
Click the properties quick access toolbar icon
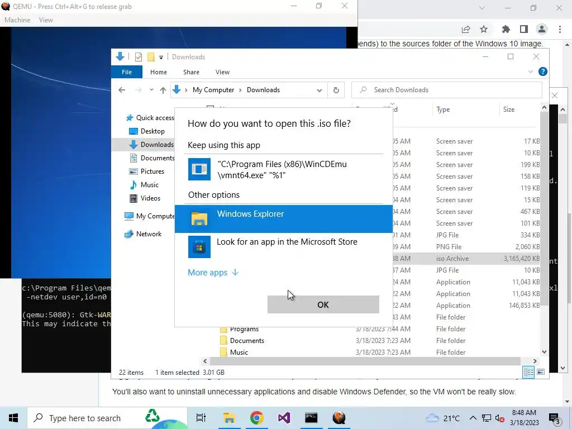tap(139, 57)
